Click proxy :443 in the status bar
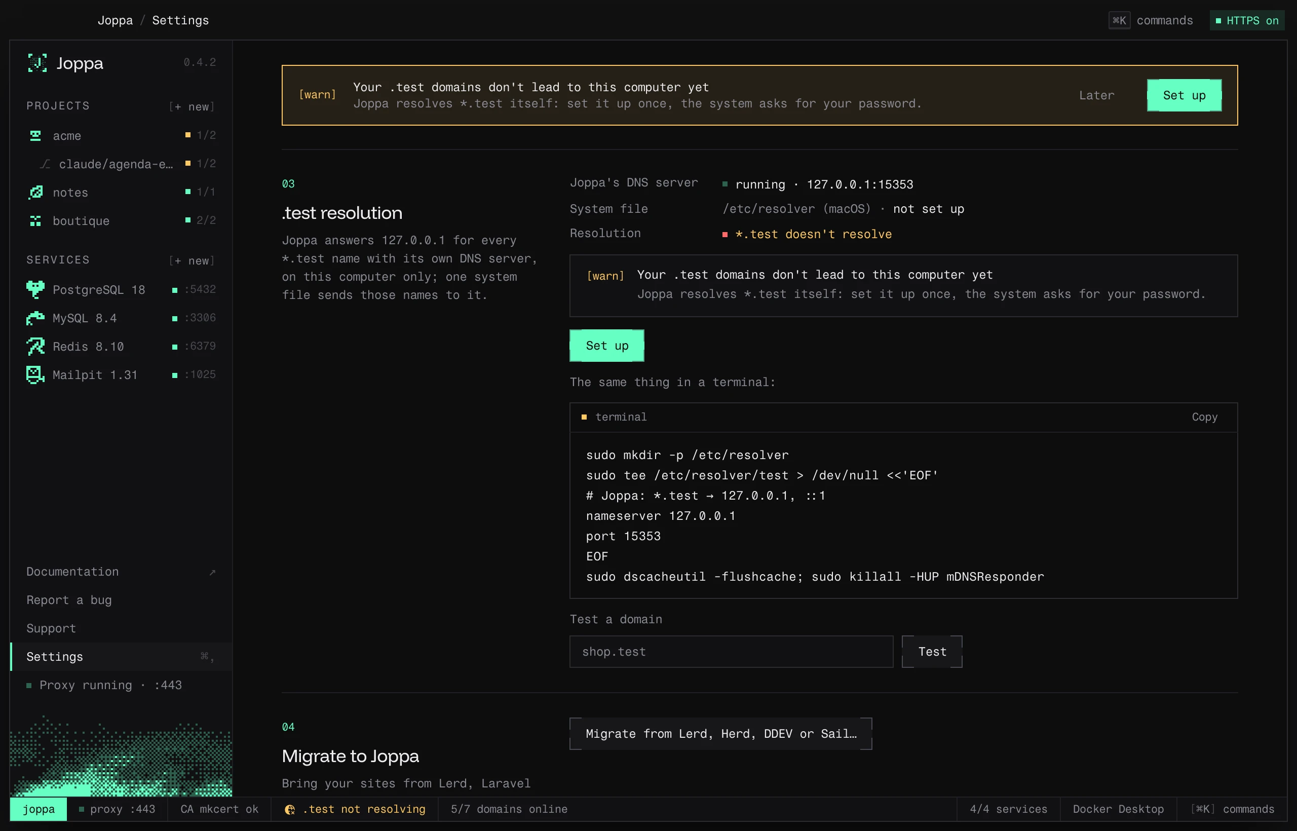This screenshot has width=1297, height=831. click(117, 809)
